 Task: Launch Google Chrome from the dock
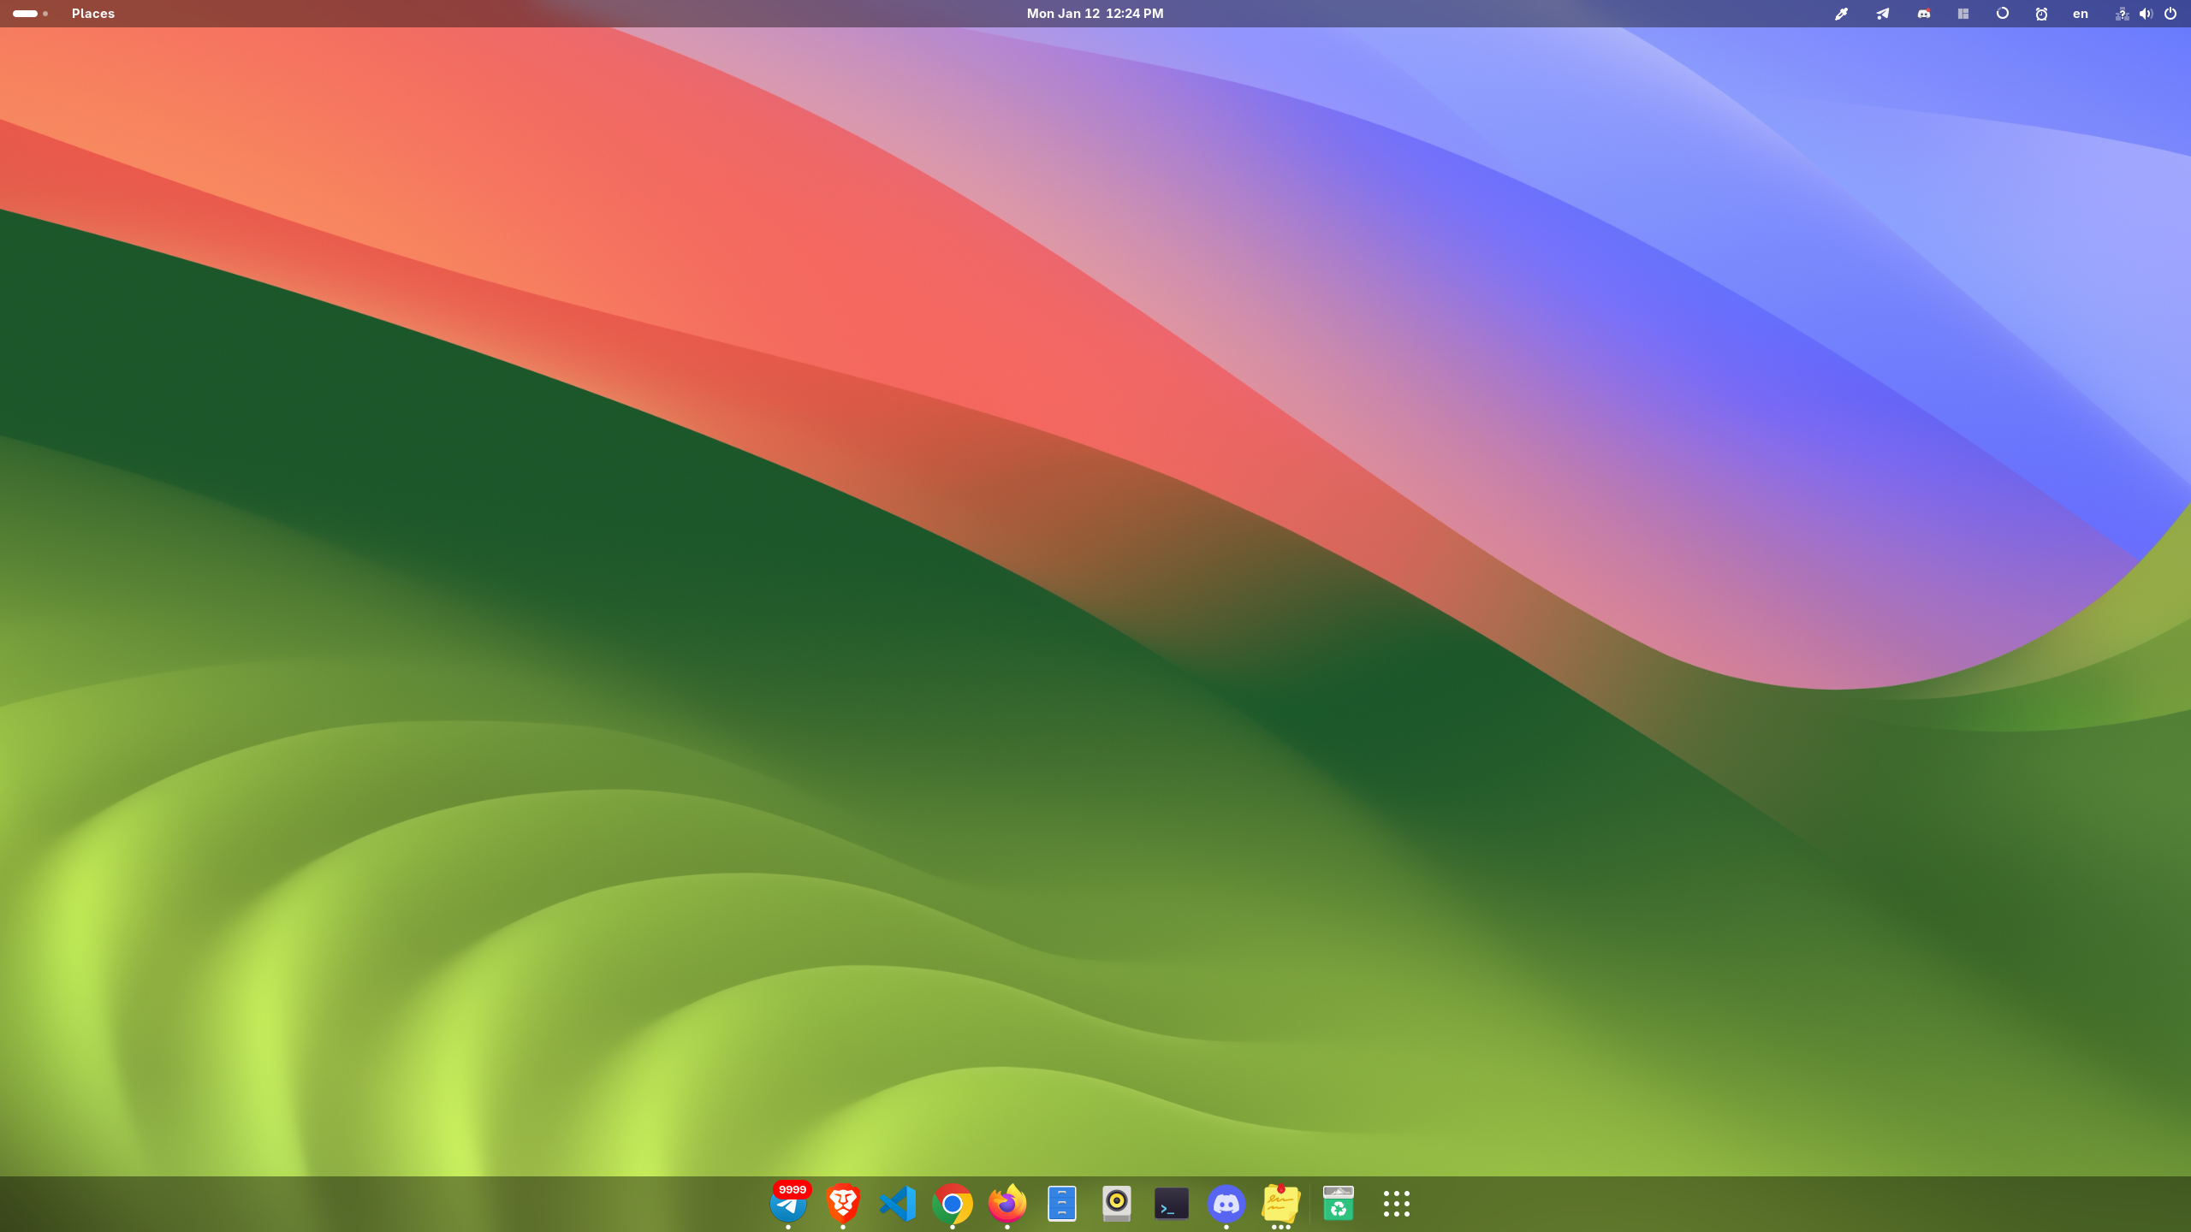[953, 1204]
